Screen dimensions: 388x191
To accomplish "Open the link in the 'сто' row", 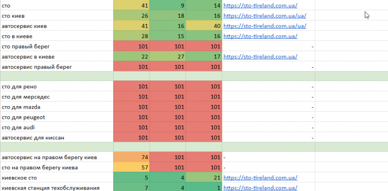I will click(260, 5).
